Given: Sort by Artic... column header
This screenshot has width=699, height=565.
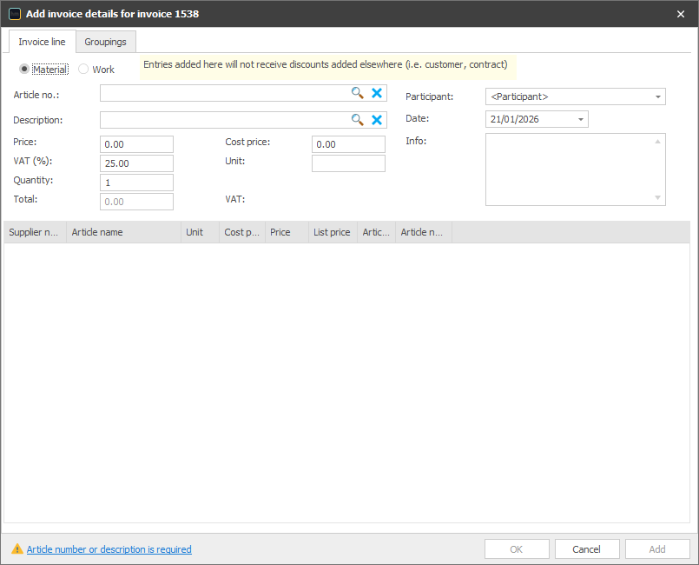Looking at the screenshot, I should [376, 232].
